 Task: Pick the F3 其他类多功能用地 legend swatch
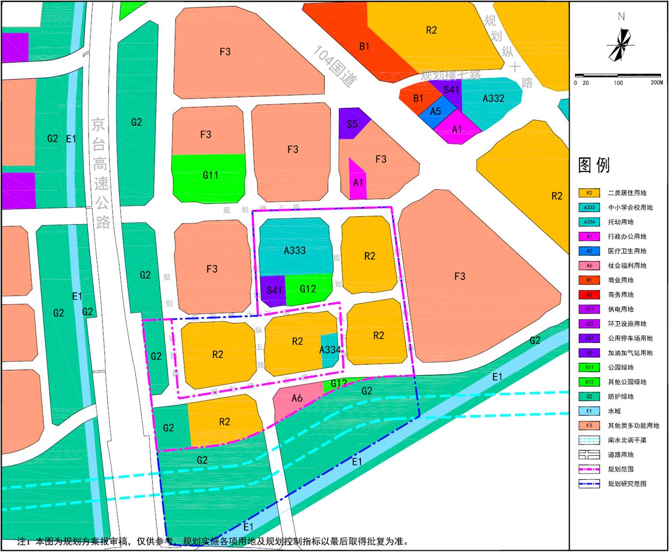[x=589, y=426]
